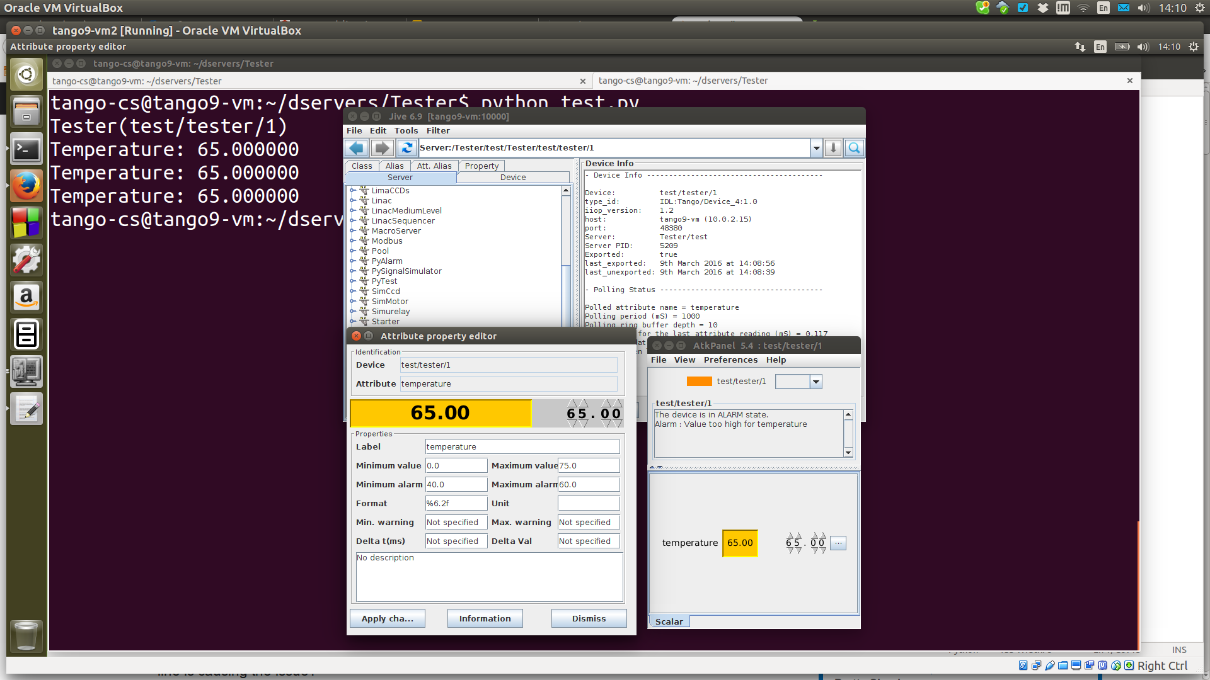
Task: Click the Information button
Action: 485,619
